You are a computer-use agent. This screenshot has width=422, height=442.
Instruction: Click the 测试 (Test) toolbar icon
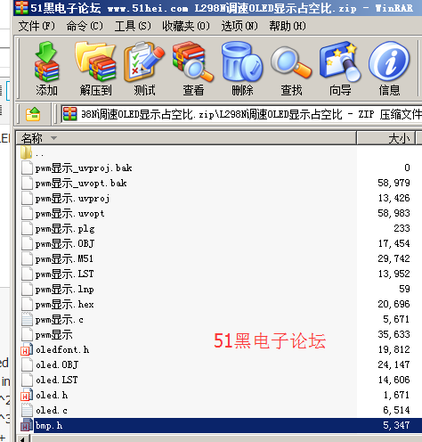coord(144,61)
